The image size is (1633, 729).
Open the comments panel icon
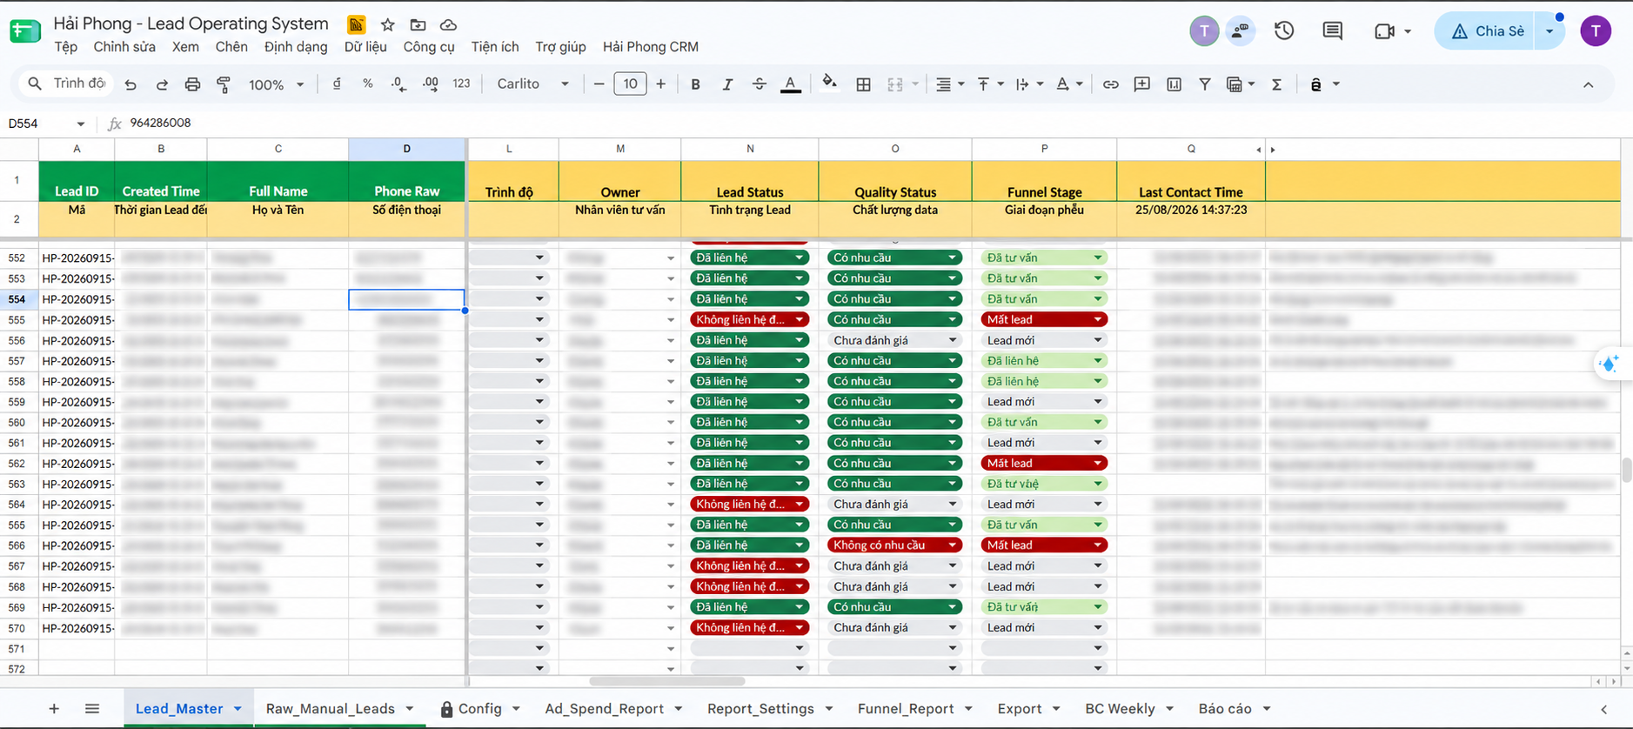[x=1332, y=31]
